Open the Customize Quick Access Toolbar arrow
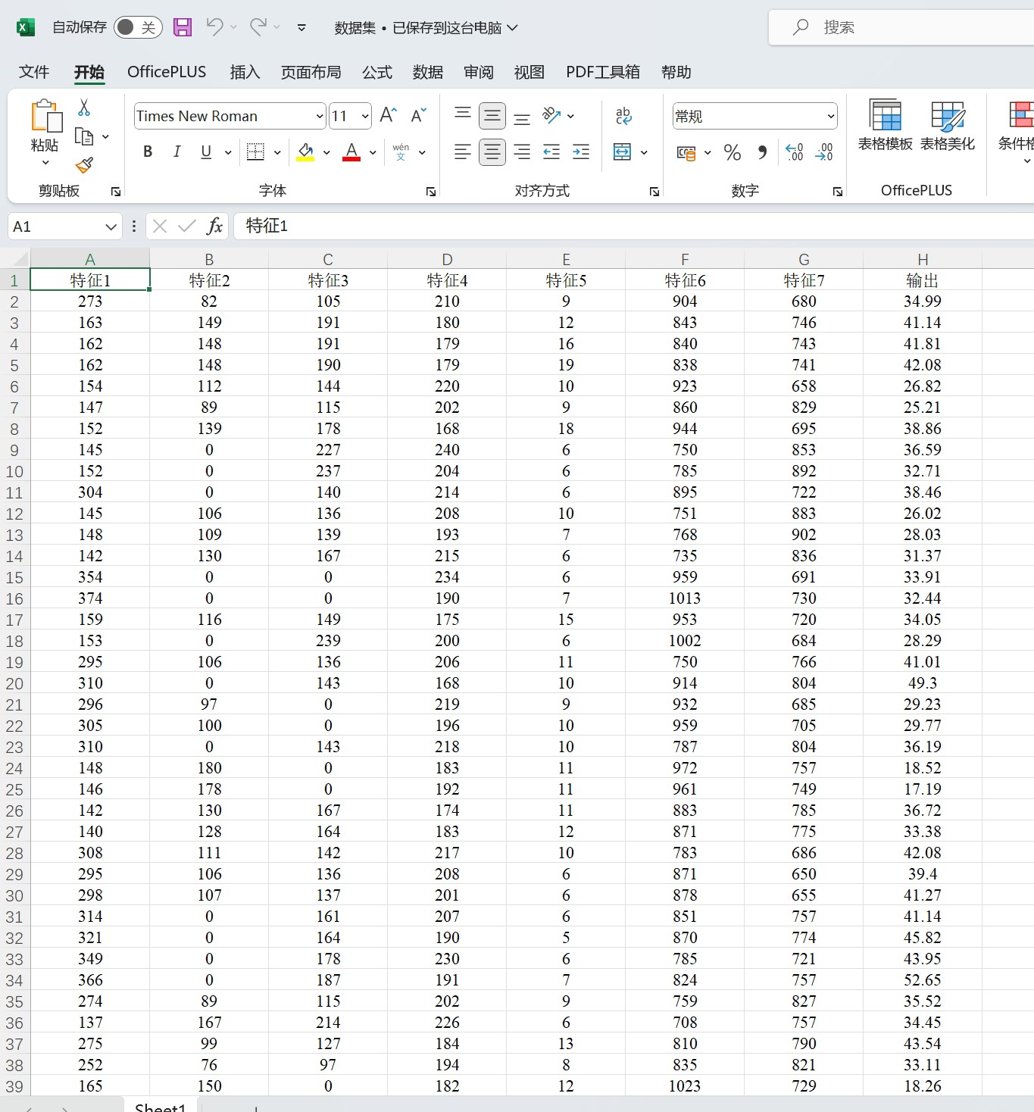Viewport: 1034px width, 1112px height. pyautogui.click(x=301, y=28)
